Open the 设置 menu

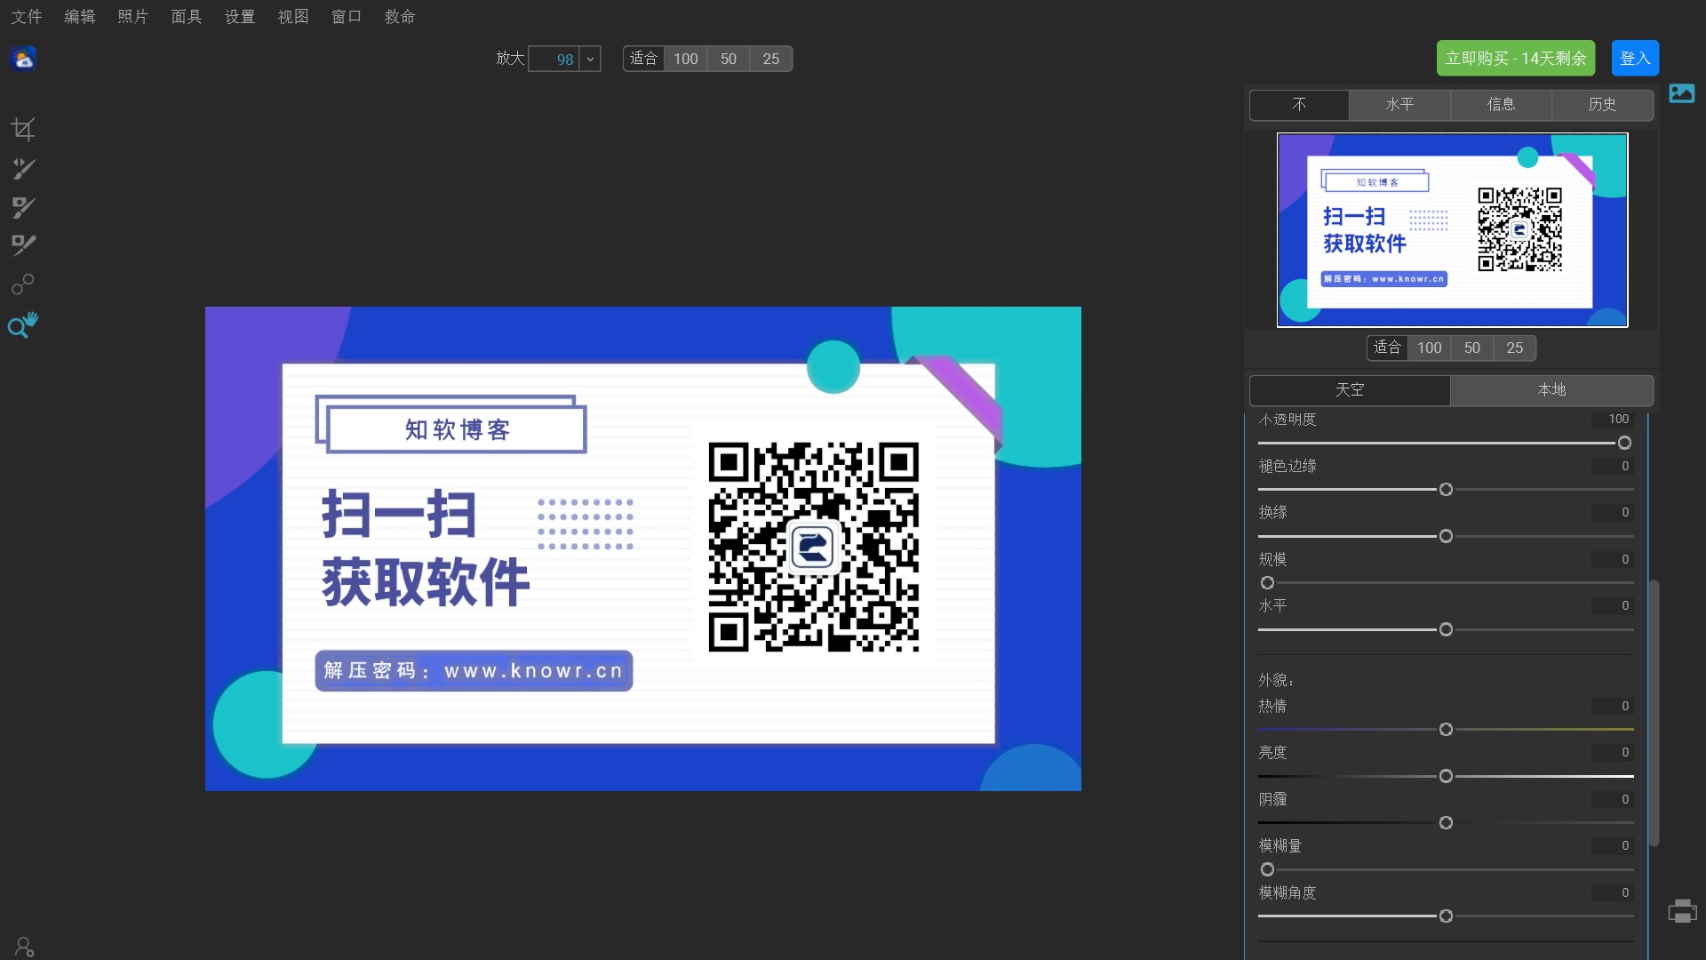coord(240,17)
